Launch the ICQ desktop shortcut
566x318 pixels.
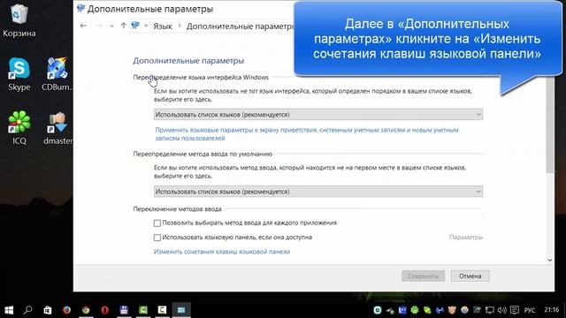[x=19, y=128]
